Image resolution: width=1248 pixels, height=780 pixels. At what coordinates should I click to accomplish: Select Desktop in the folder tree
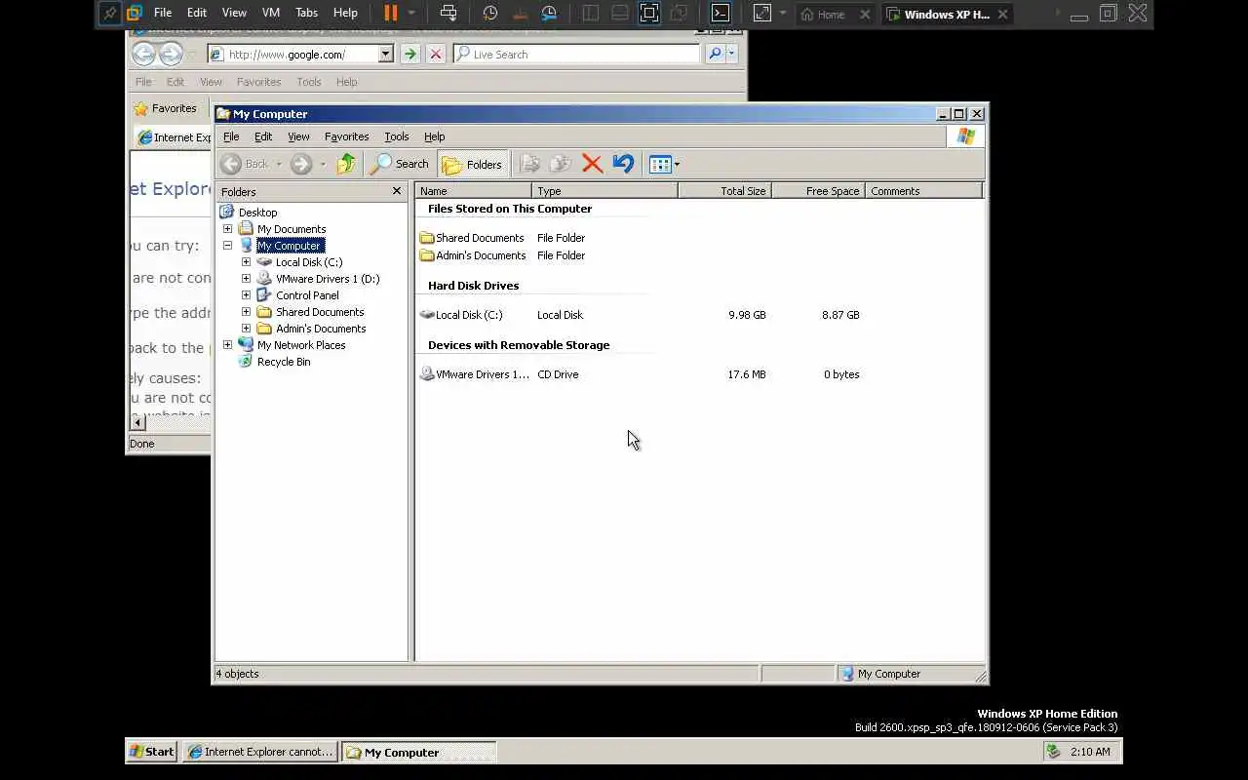tap(257, 213)
